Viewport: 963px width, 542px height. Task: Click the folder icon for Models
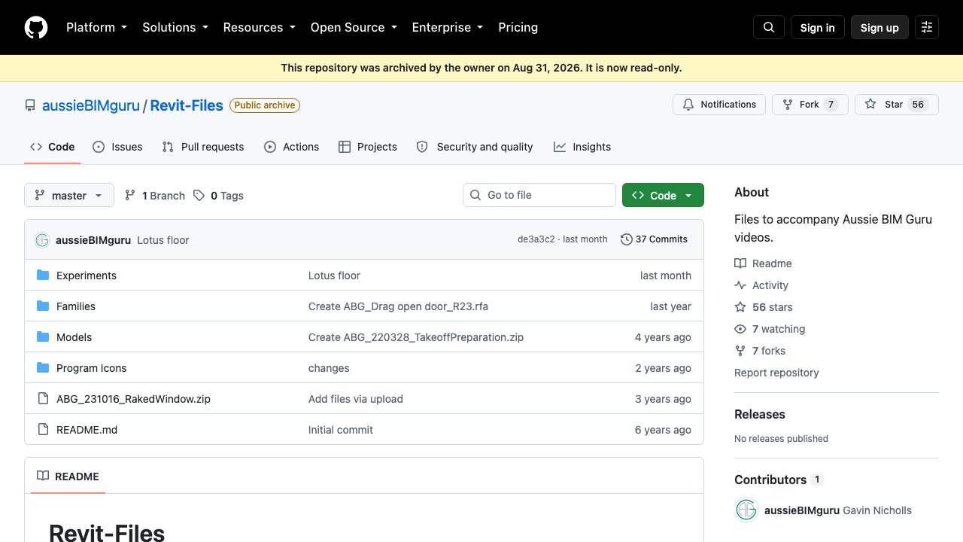pos(43,337)
